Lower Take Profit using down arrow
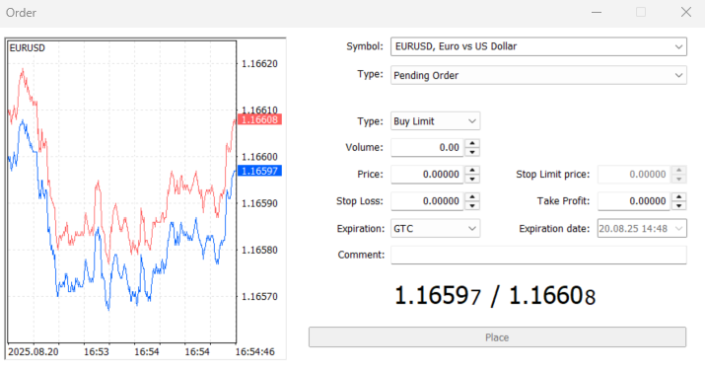This screenshot has width=705, height=371. 679,206
